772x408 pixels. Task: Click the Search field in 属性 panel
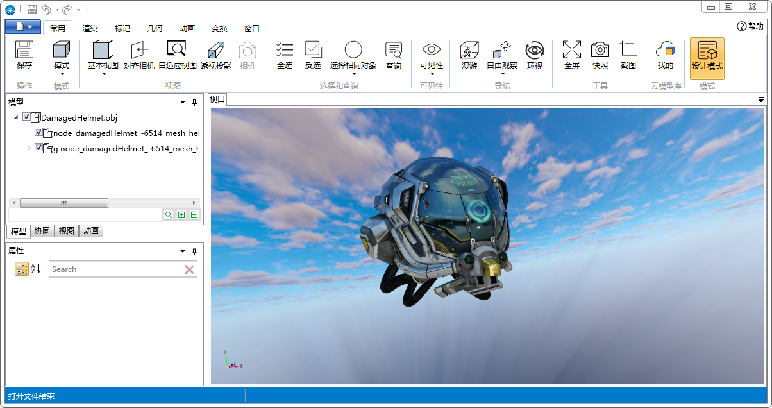(x=115, y=269)
